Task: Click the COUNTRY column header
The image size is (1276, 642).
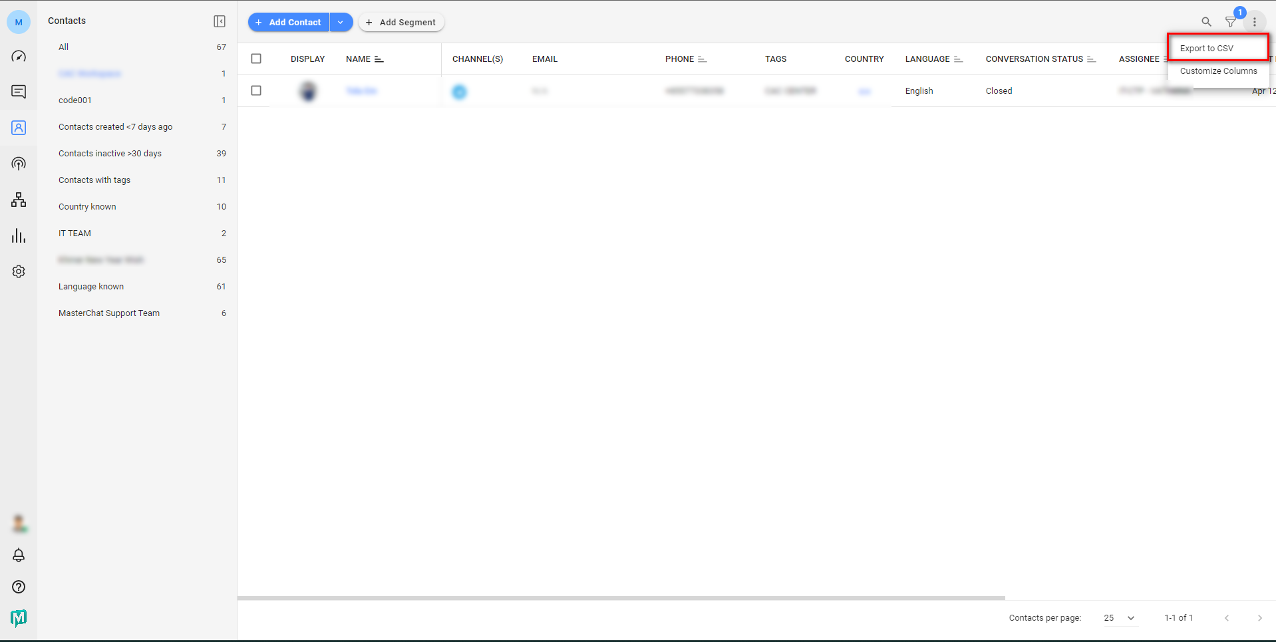Action: tap(864, 59)
